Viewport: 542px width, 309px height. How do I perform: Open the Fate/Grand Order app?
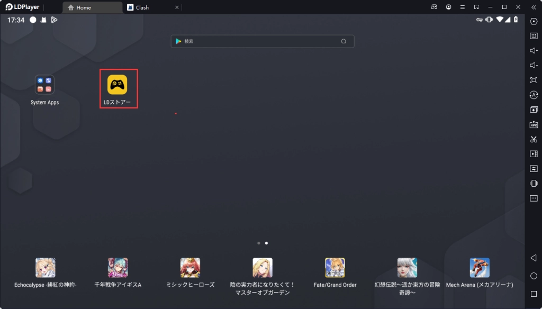335,268
